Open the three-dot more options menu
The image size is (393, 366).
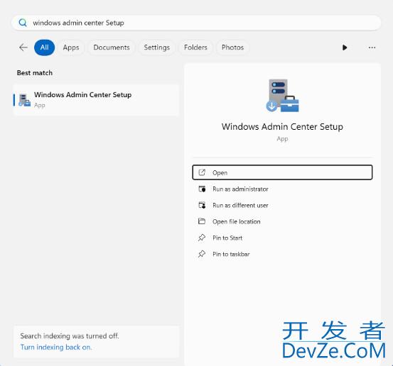click(x=372, y=48)
